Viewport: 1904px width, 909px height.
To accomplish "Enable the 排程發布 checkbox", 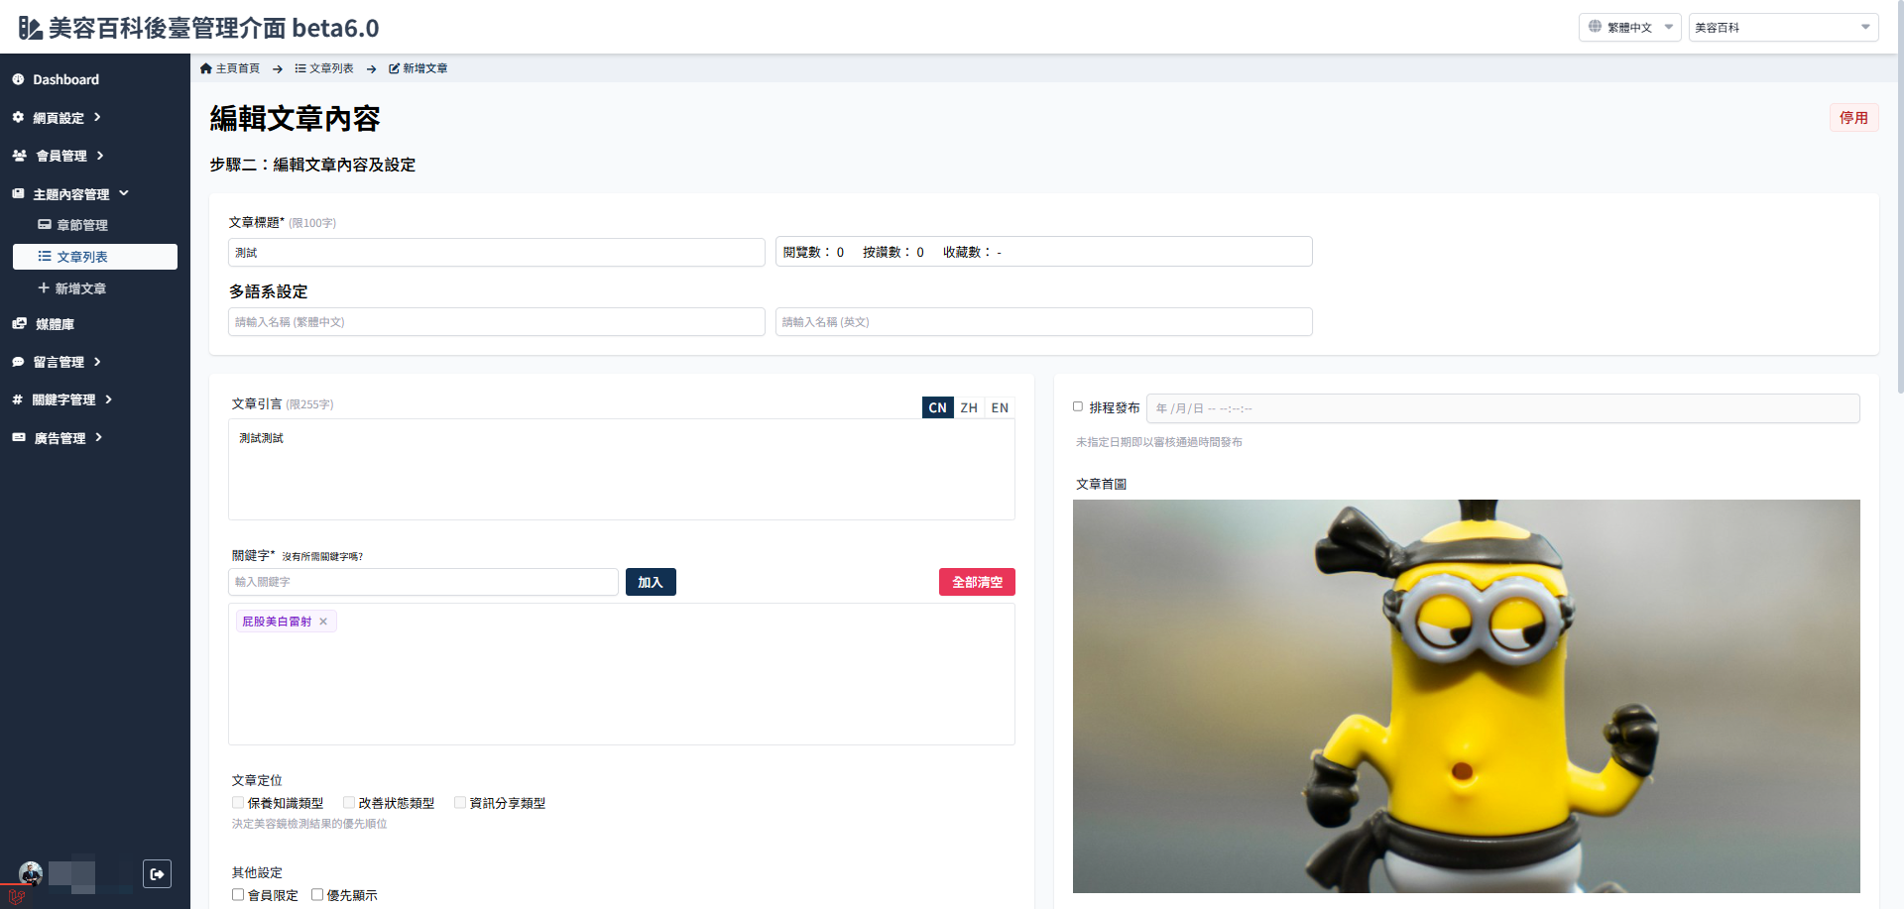I will 1078,406.
